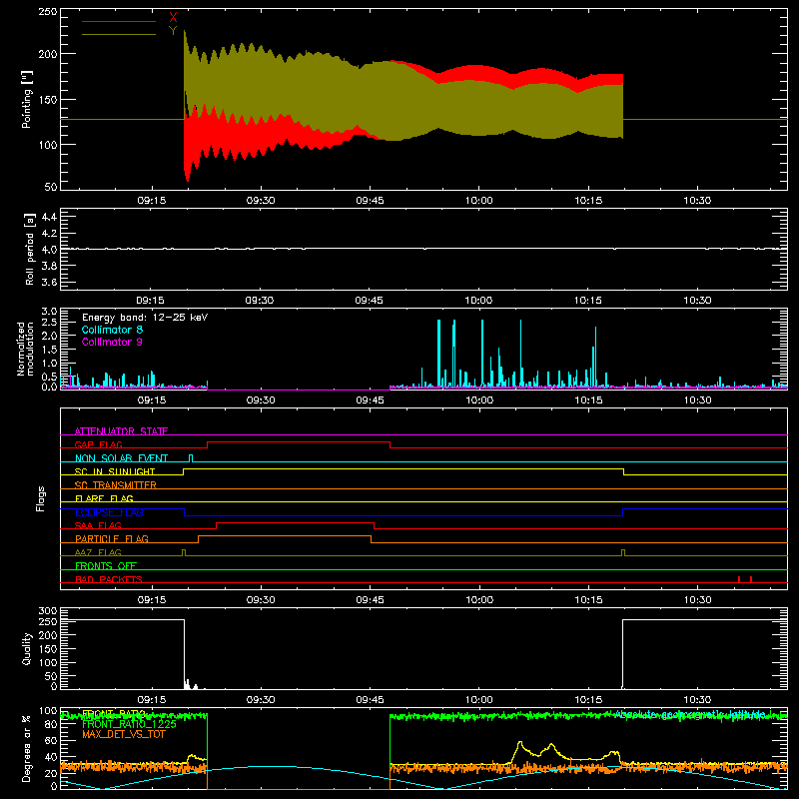The width and height of the screenshot is (799, 799).
Task: Click the SC_TRANSMITTER flag label
Action: [x=116, y=484]
